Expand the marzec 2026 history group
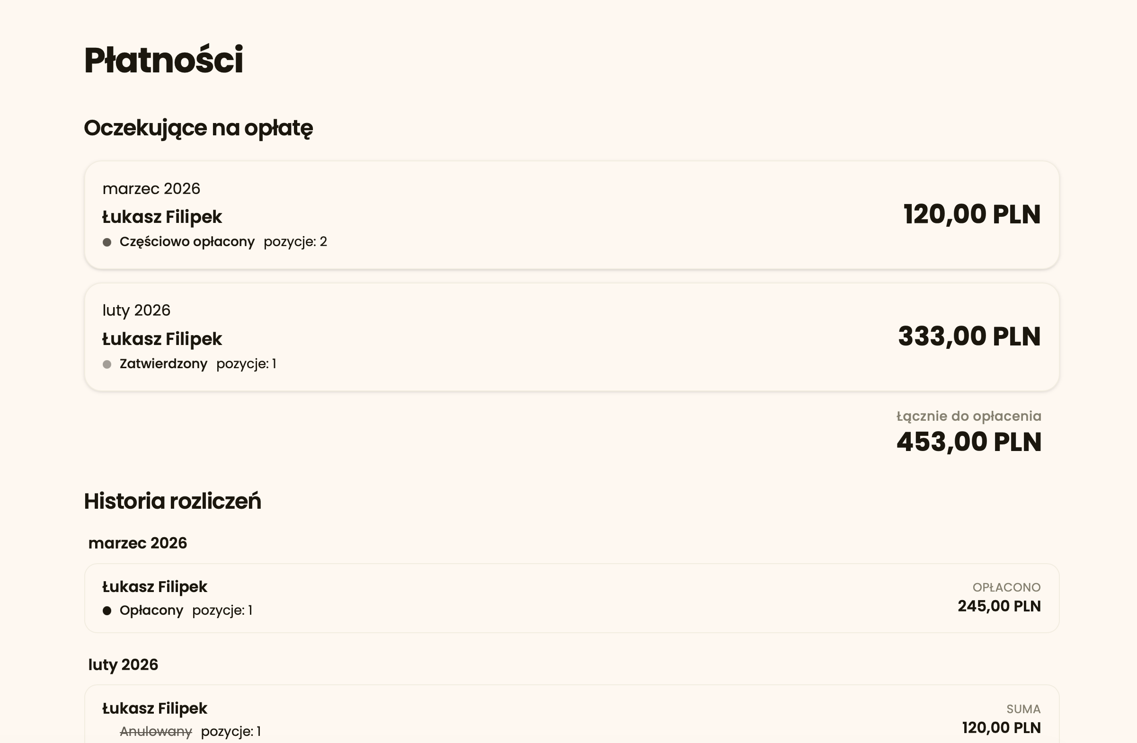Viewport: 1137px width, 743px height. coord(138,543)
